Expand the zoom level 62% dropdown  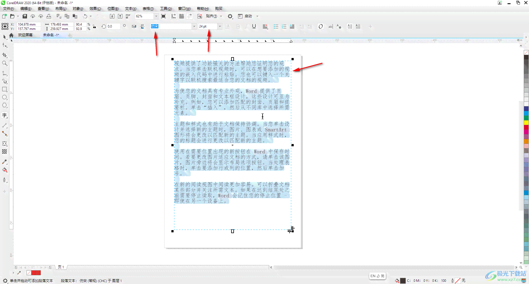click(156, 16)
